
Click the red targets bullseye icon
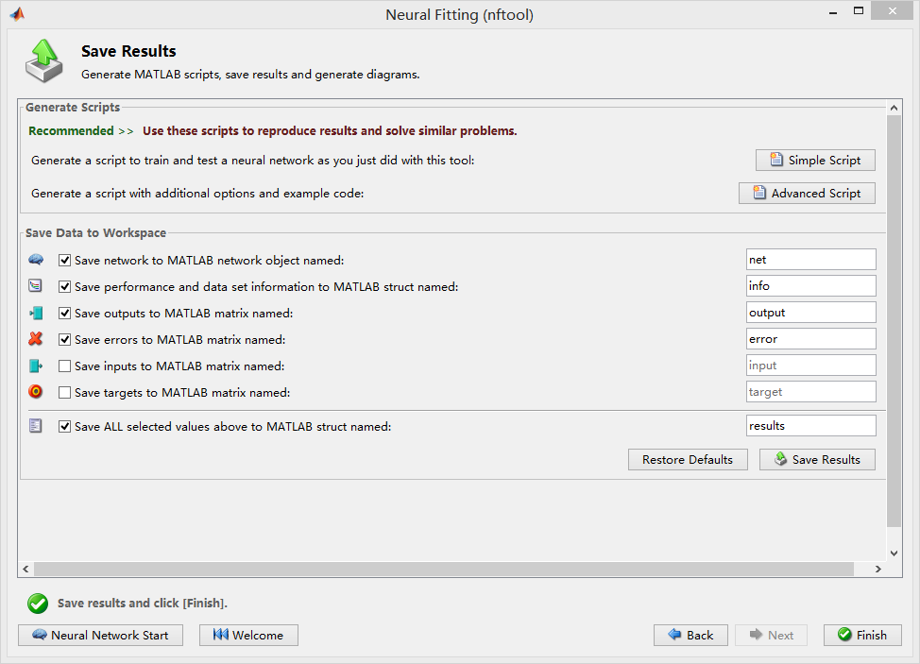36,392
